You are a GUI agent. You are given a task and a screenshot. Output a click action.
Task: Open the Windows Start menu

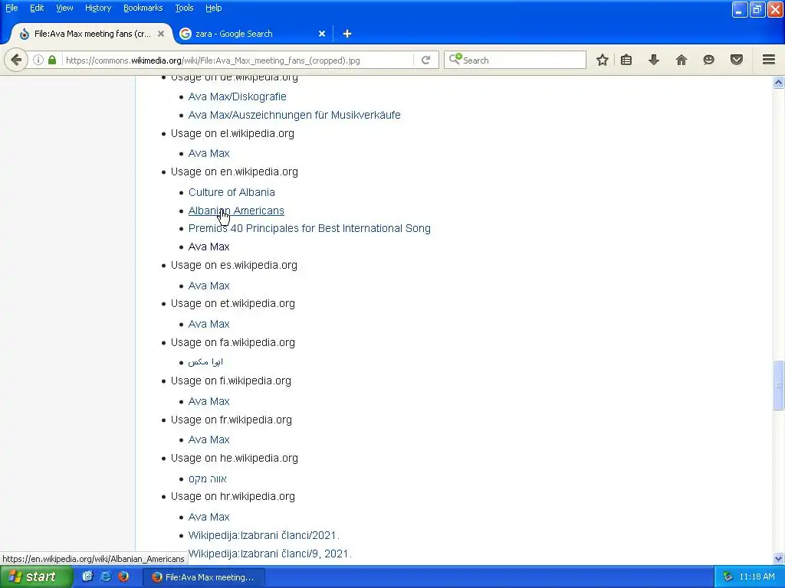click(x=37, y=577)
